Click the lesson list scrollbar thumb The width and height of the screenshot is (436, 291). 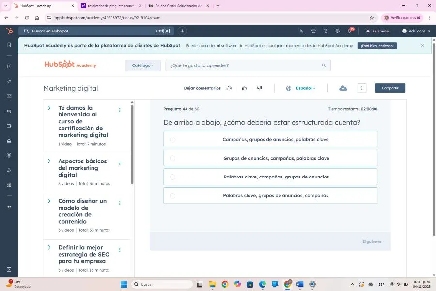point(132,144)
